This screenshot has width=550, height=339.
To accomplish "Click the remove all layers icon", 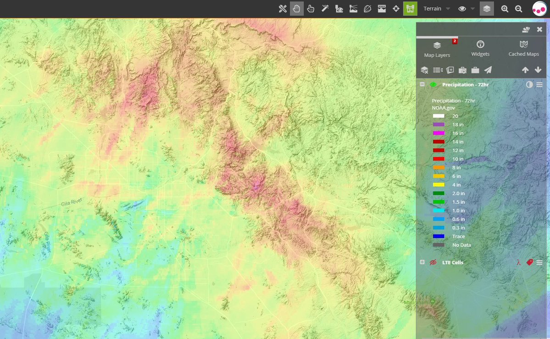I will tap(425, 70).
